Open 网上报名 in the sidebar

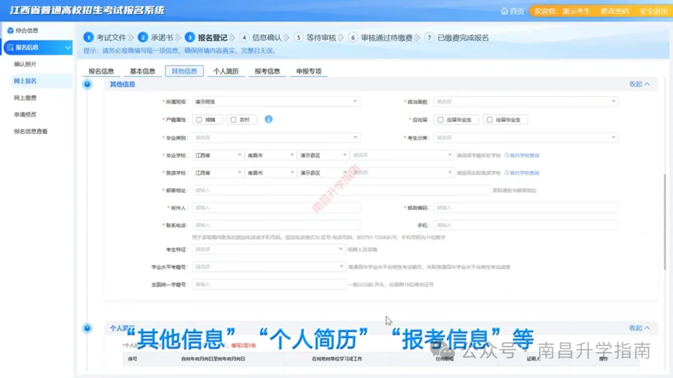[x=25, y=81]
